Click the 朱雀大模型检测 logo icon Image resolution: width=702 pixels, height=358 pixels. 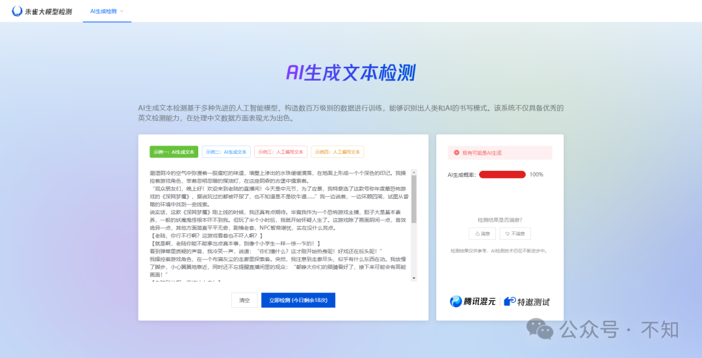17,11
